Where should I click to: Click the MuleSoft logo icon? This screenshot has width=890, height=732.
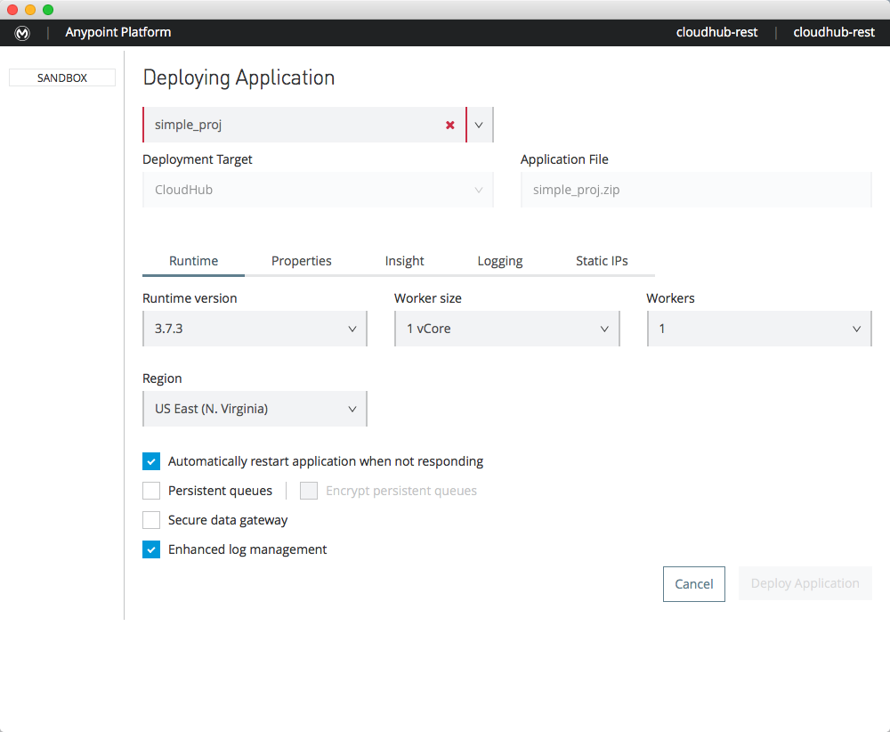click(22, 33)
